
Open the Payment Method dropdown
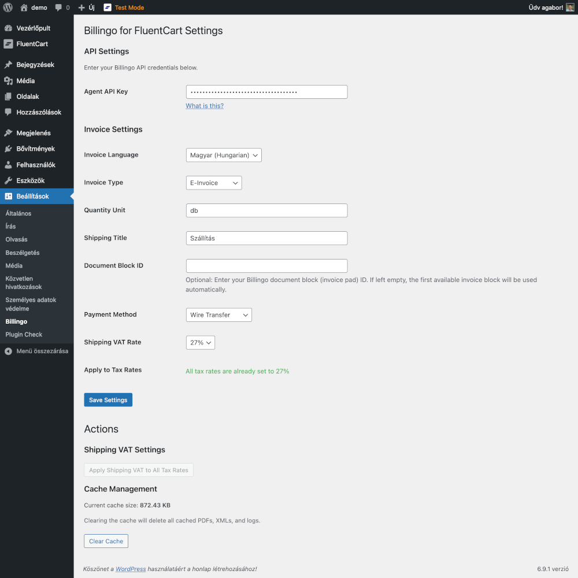[218, 314]
